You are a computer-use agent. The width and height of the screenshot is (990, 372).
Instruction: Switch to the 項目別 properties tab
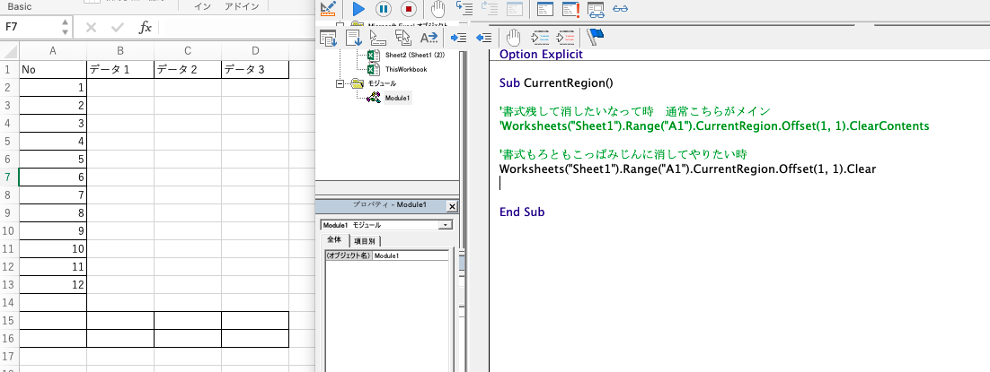(x=365, y=241)
